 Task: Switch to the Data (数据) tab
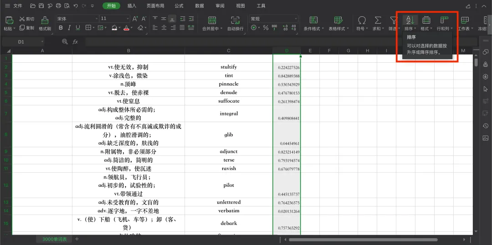[x=199, y=5]
